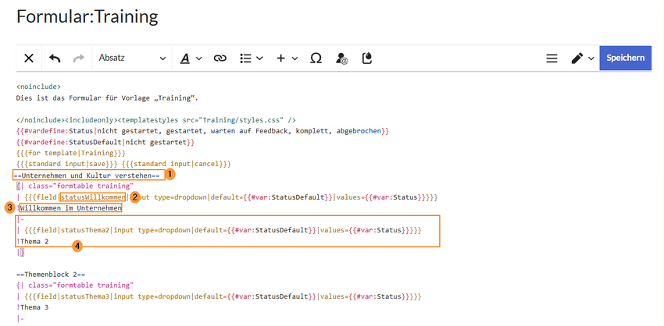Viewport: 664px width, 326px height.
Task: Click the user mention icon
Action: tap(341, 58)
